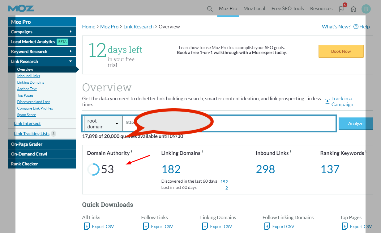Open the Spam Score sidebar link
Screen dimensions: 381x233
tap(27, 115)
